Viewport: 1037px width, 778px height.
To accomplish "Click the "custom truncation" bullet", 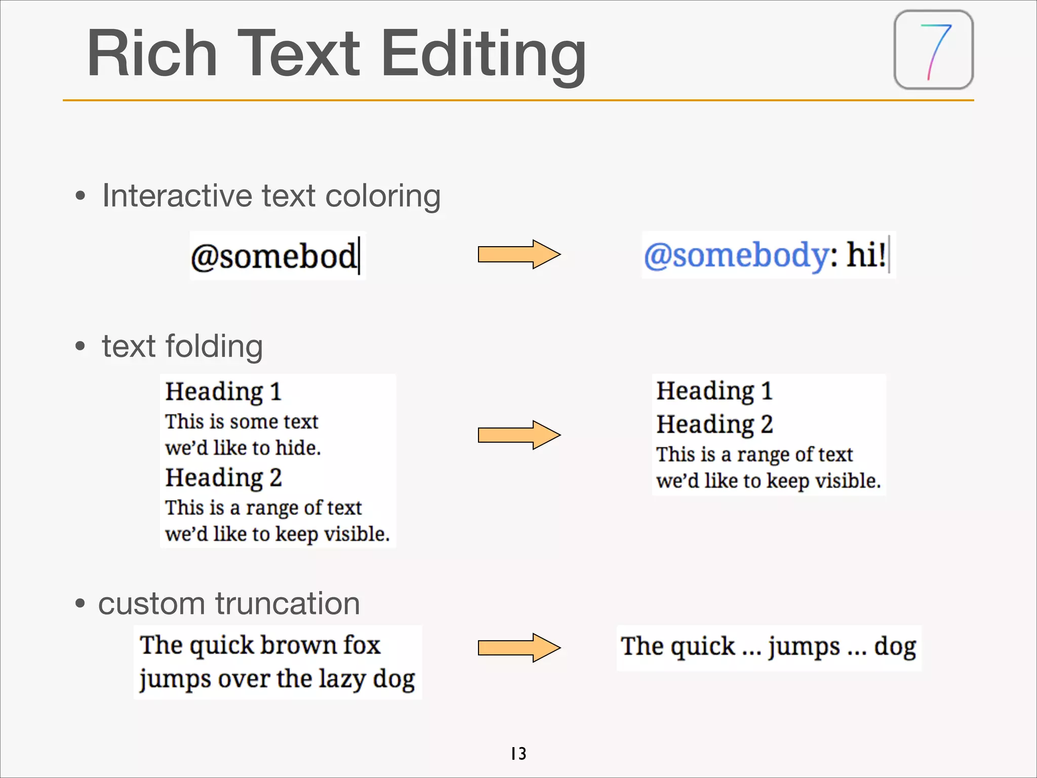I will click(229, 603).
